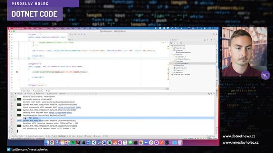This screenshot has height=153, width=273.
Task: Open the File menu in Rider
Action: 27,28
